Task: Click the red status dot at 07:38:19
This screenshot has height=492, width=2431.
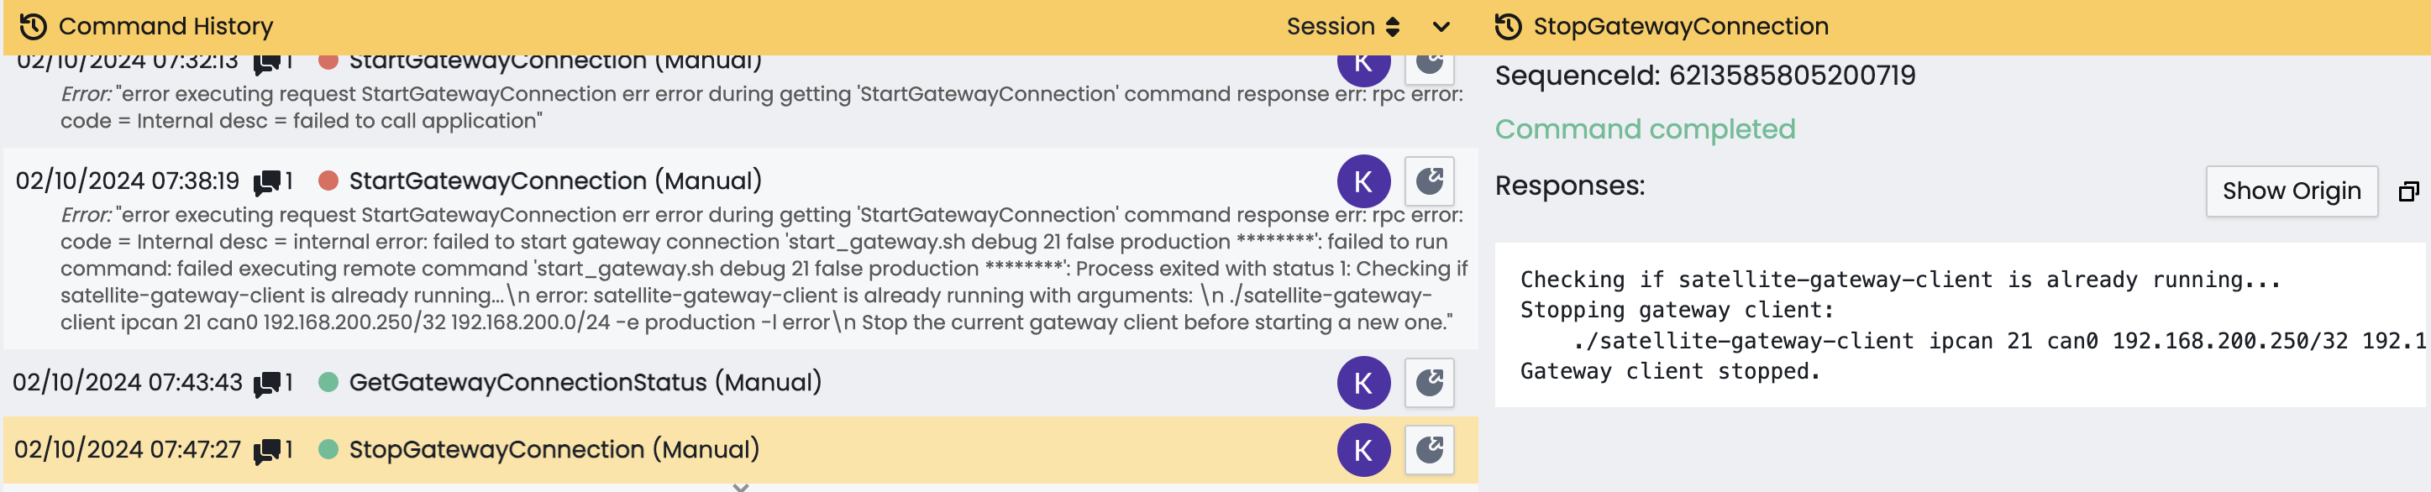Action: (328, 181)
